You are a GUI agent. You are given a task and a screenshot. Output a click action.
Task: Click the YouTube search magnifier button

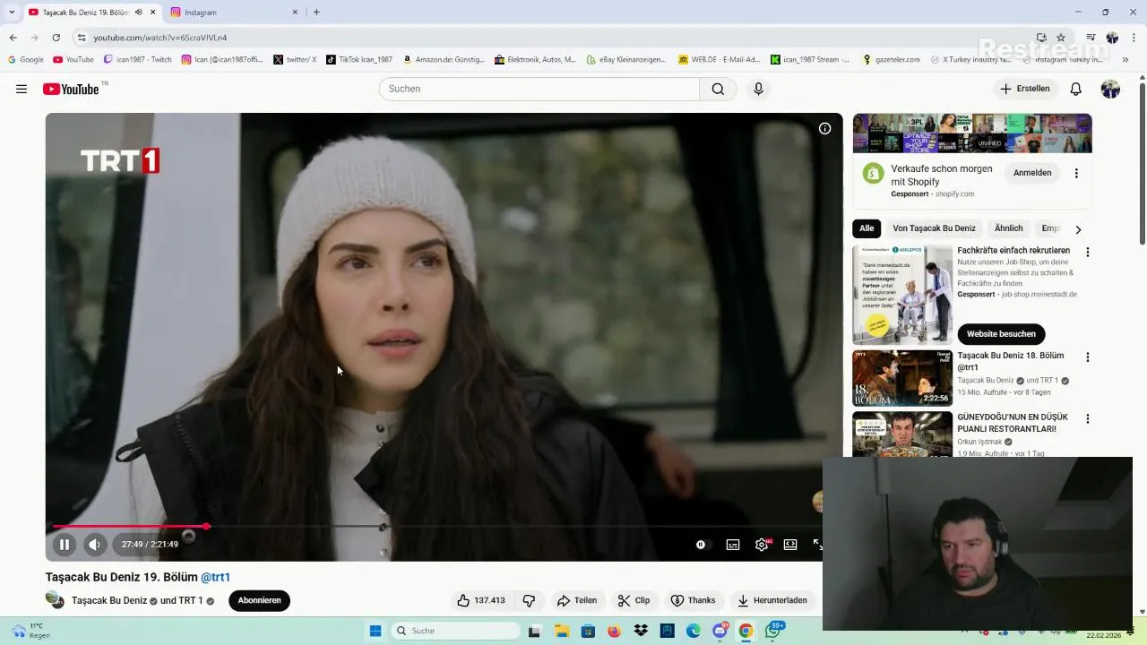pyautogui.click(x=718, y=89)
